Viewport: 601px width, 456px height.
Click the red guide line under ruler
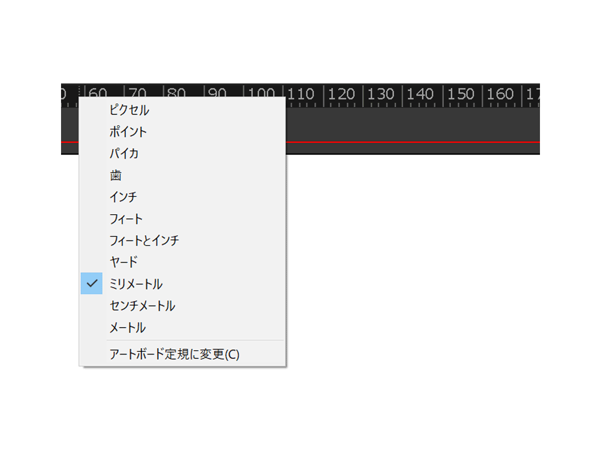(x=413, y=142)
